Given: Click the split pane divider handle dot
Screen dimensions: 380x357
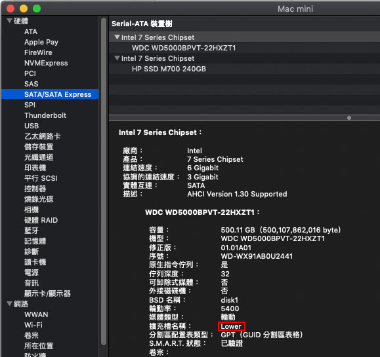Looking at the screenshot, I should [x=349, y=118].
